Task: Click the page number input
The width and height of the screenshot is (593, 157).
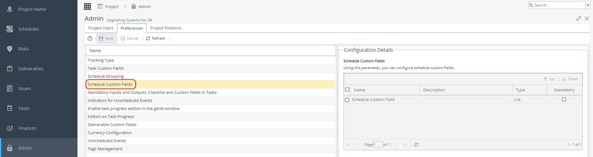Action: tap(378, 145)
